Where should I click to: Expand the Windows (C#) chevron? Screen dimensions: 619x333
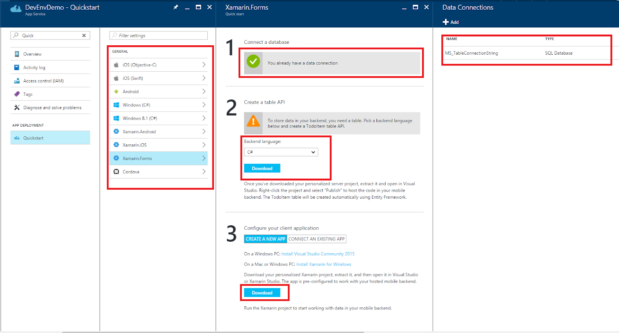click(203, 105)
